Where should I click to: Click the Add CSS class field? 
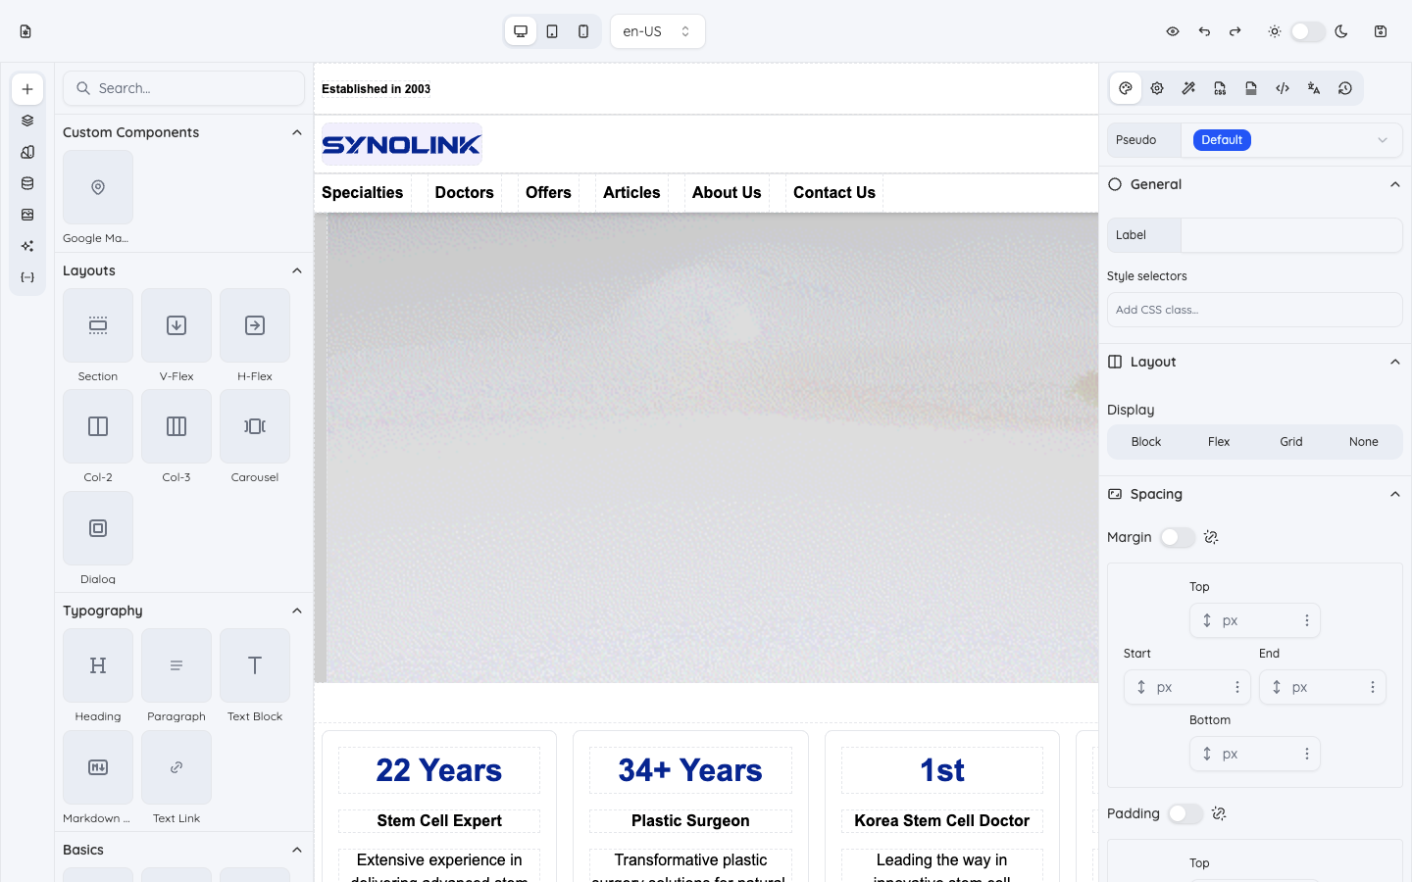click(1255, 310)
